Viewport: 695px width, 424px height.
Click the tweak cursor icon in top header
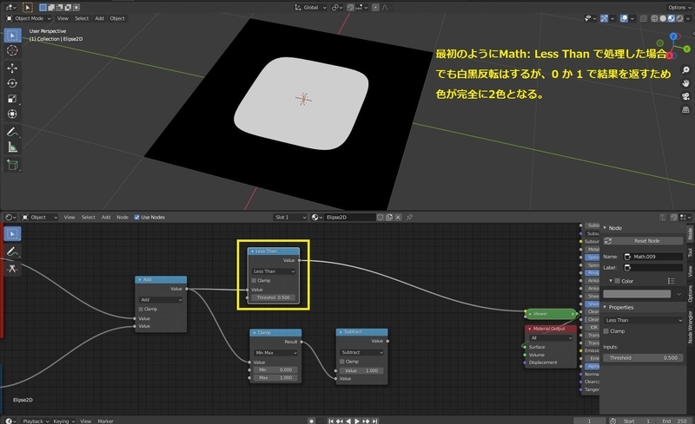point(28,8)
